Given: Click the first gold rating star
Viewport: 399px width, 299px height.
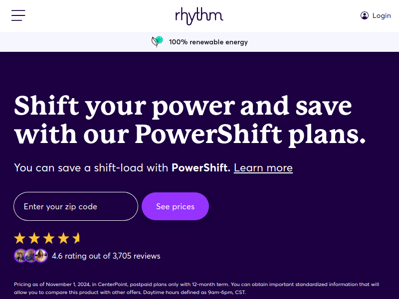Looking at the screenshot, I should point(19,239).
